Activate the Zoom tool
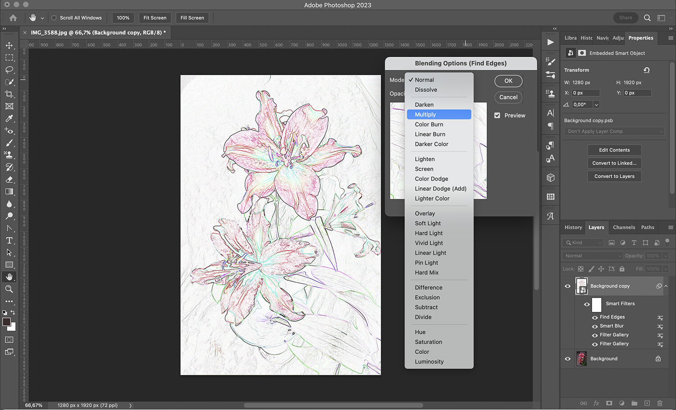Screen dimensions: 676x410 (9, 289)
